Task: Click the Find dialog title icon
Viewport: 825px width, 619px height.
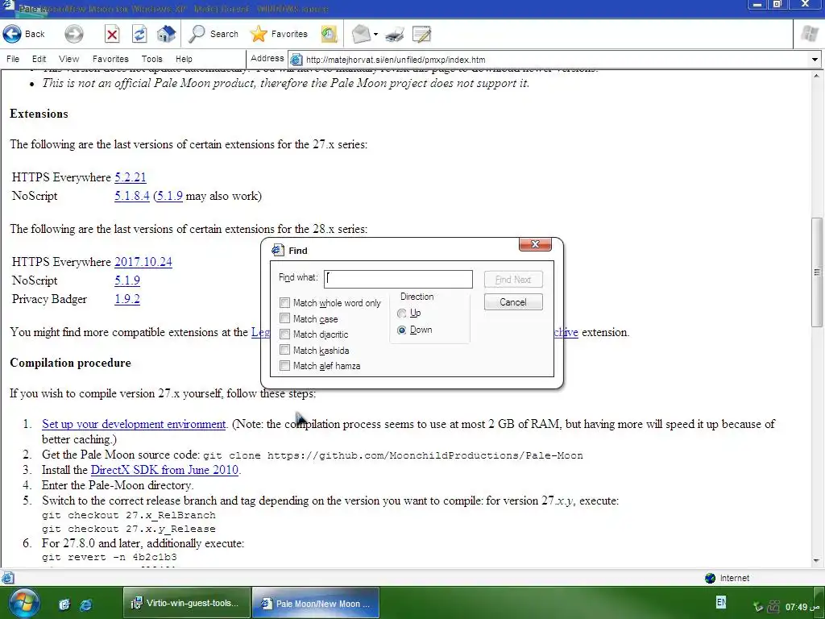Action: click(x=277, y=250)
